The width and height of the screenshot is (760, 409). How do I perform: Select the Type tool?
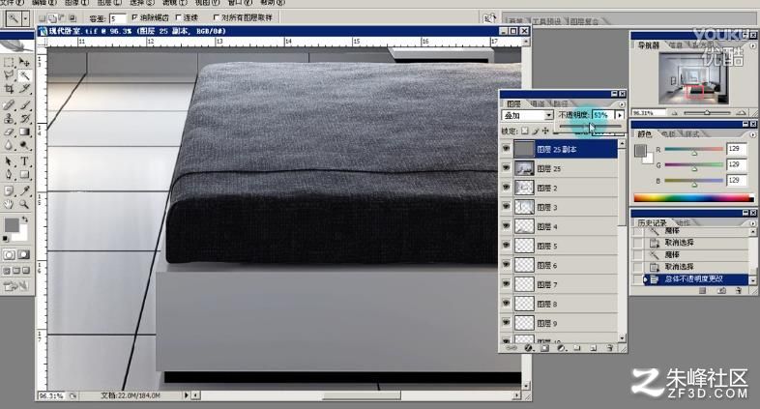(x=24, y=161)
